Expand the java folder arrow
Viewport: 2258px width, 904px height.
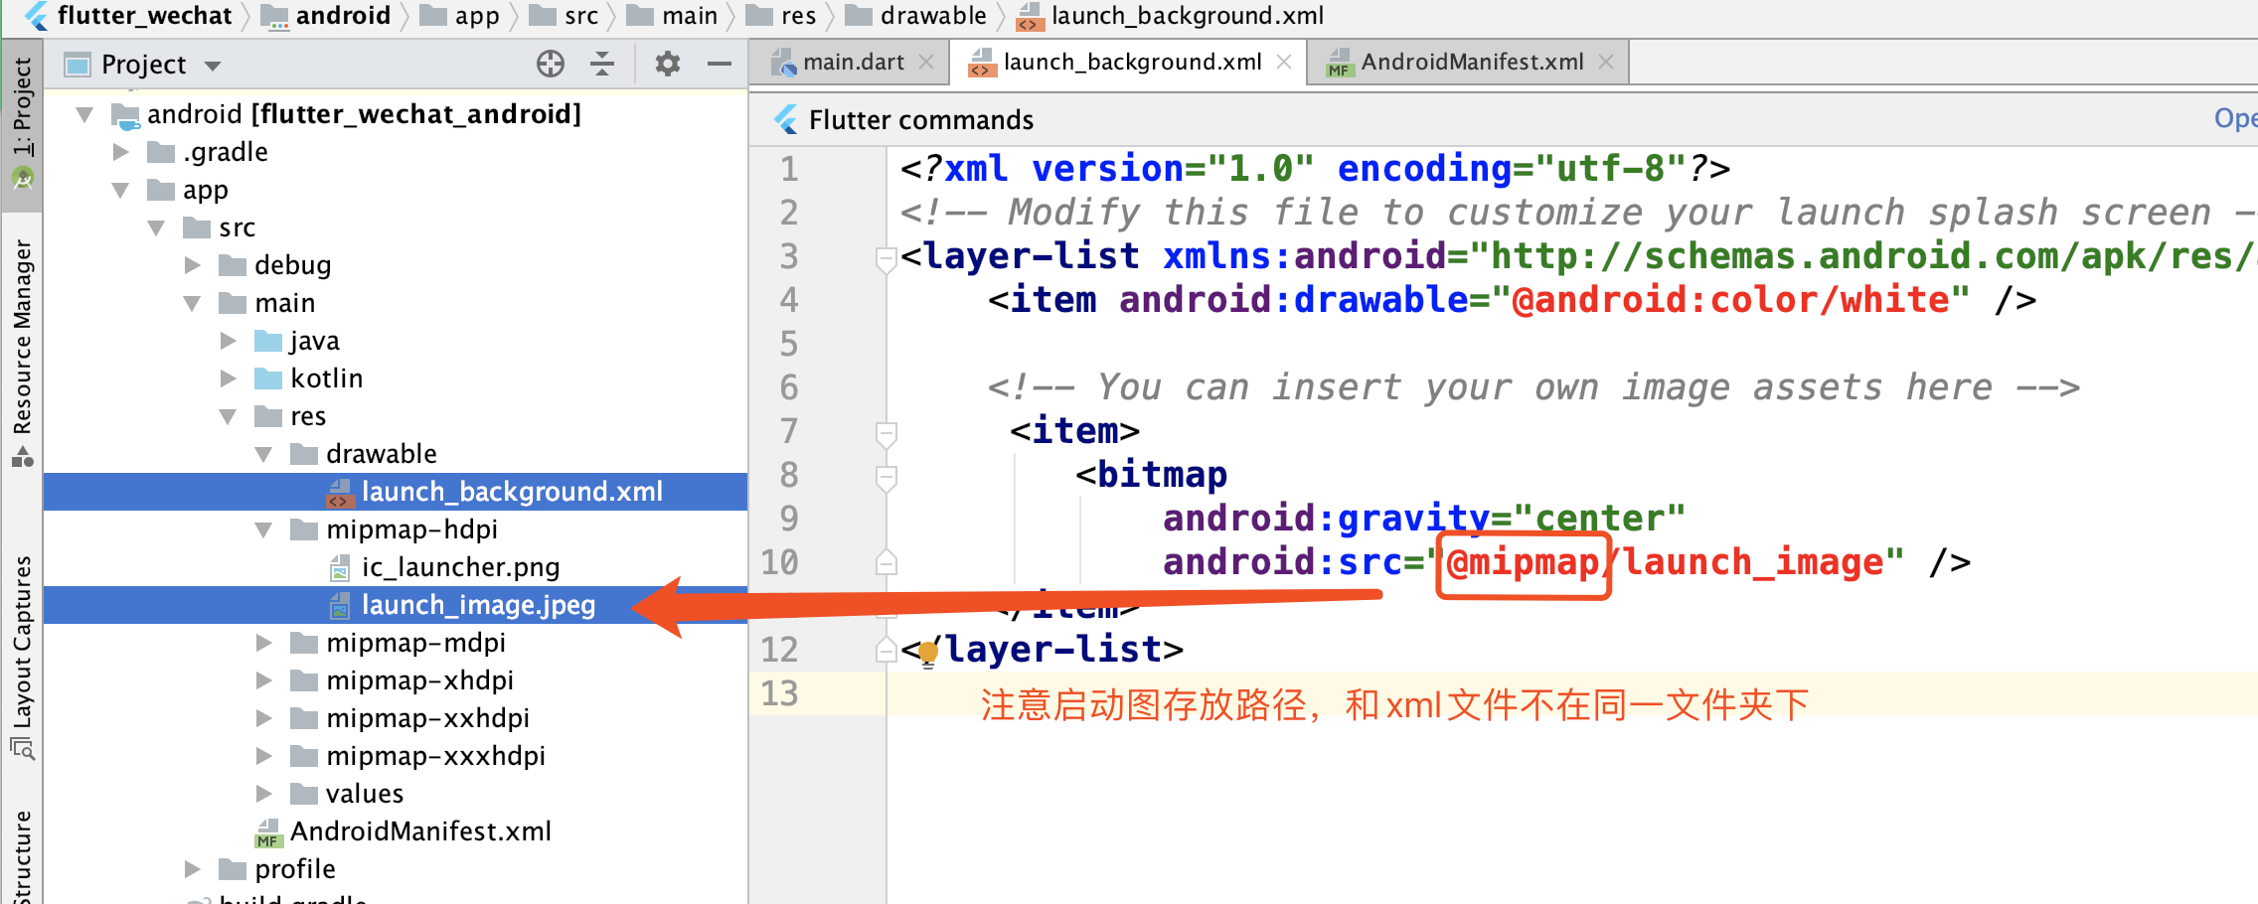click(228, 341)
